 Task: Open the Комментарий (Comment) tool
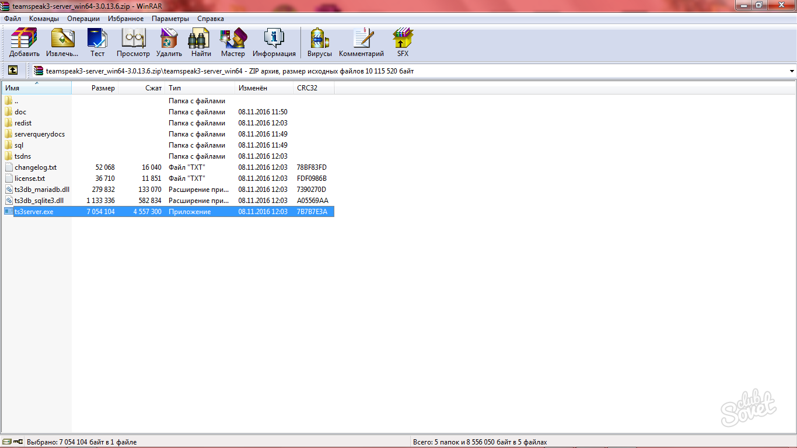coord(361,43)
